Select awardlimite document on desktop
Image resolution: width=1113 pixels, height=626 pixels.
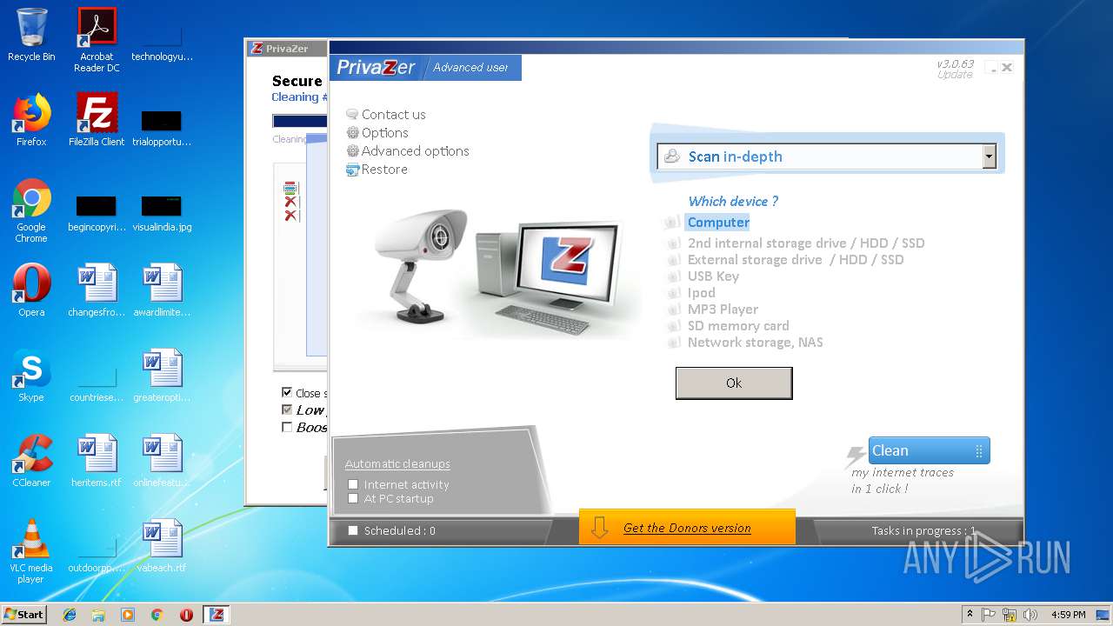pyautogui.click(x=162, y=290)
